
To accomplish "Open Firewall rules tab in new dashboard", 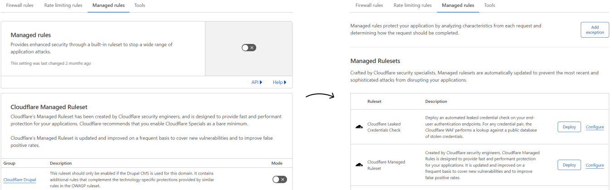I will point(369,5).
